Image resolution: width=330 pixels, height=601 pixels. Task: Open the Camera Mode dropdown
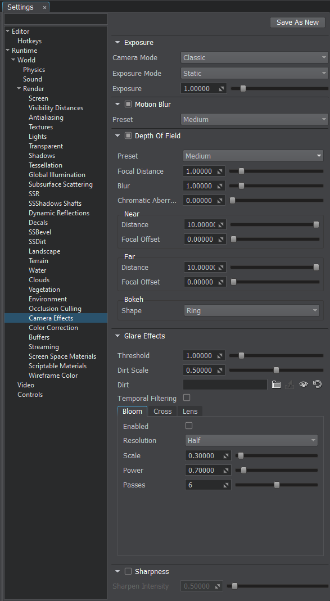pyautogui.click(x=255, y=57)
